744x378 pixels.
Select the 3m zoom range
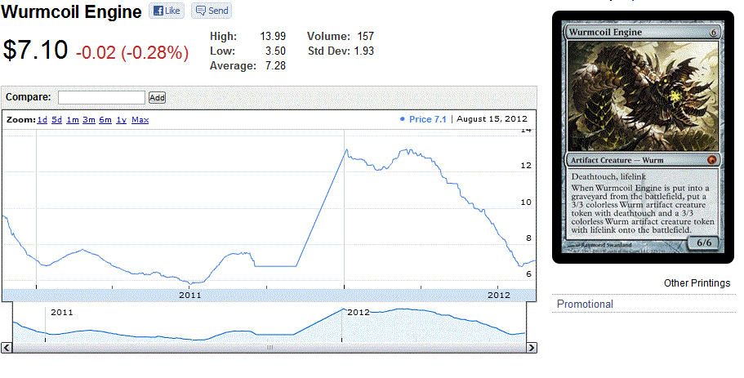coord(89,120)
